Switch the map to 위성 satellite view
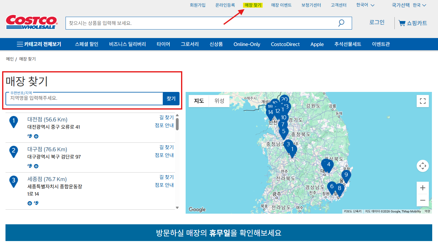Screen dimensions: 438x245 219,101
